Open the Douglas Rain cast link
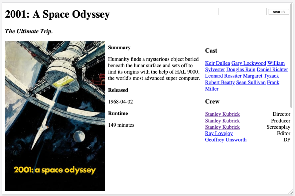 pos(241,70)
